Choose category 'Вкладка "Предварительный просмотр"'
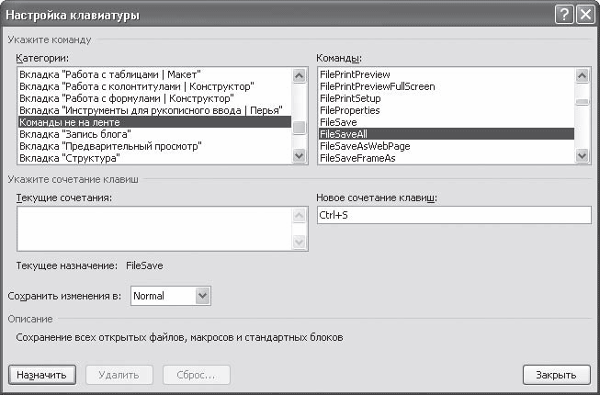 (x=110, y=146)
